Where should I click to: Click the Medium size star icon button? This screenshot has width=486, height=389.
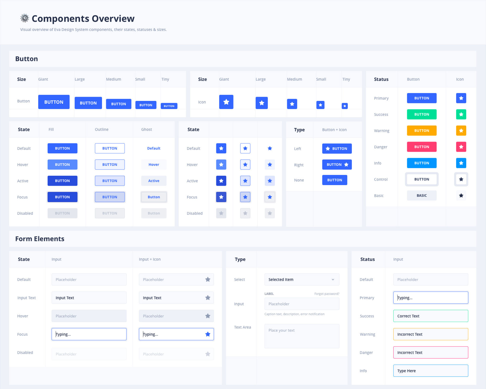[x=292, y=104]
